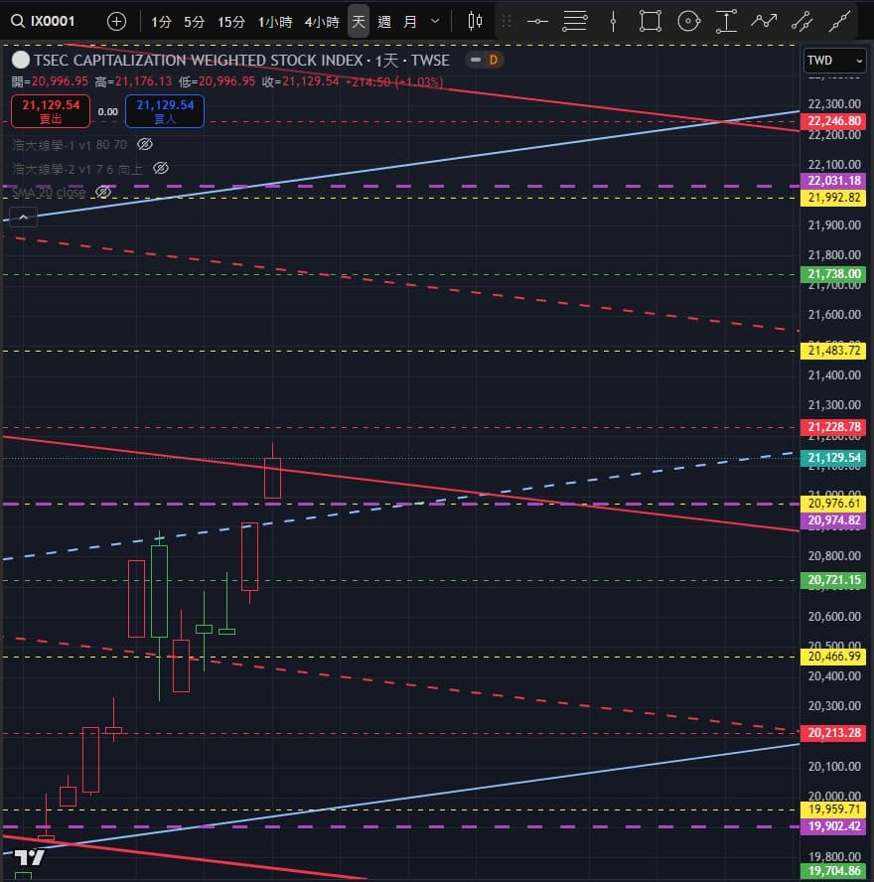874x882 pixels.
Task: Select the three-line parallel levels tool
Action: (x=575, y=22)
